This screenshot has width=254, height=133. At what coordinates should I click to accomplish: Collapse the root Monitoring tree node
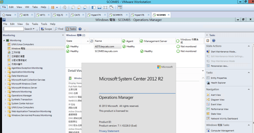coord(4,40)
